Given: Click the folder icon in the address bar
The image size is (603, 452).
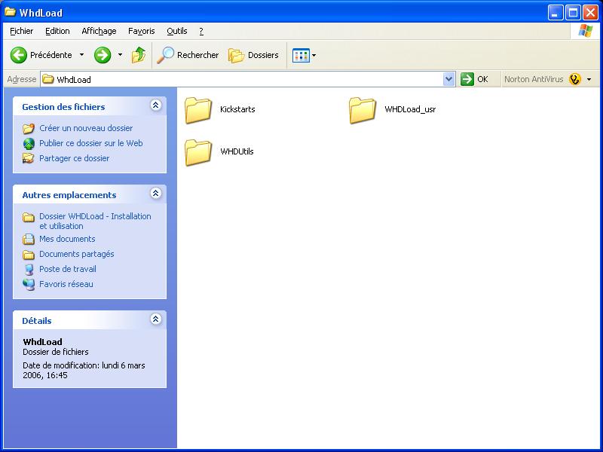Looking at the screenshot, I should click(48, 79).
